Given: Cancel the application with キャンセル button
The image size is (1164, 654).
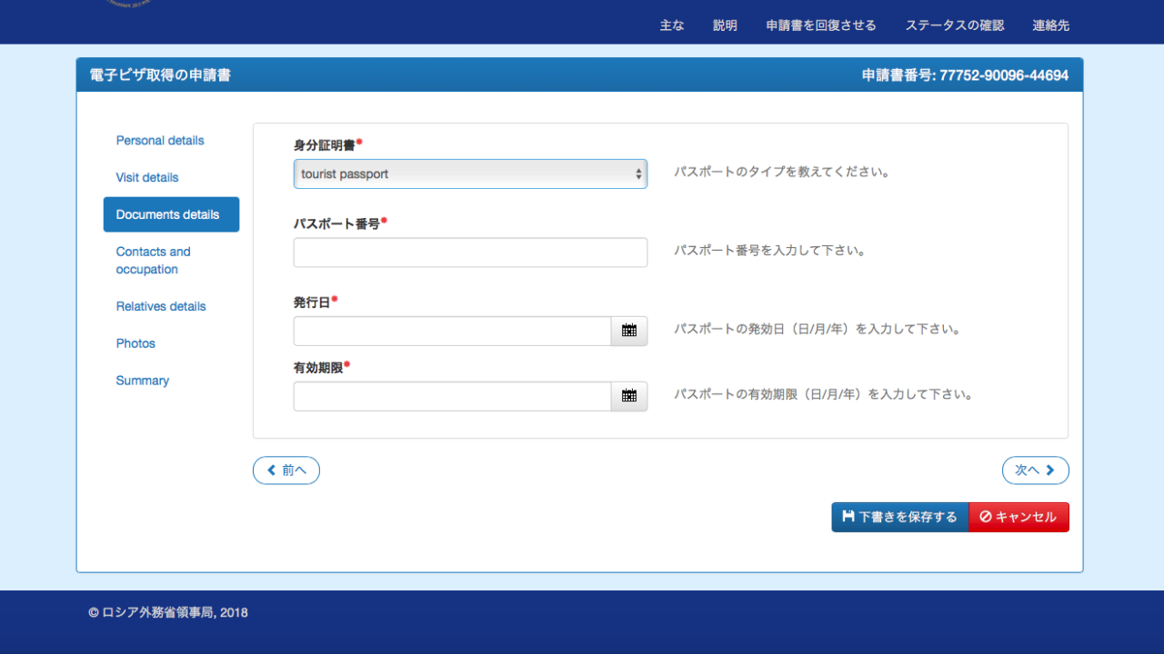Looking at the screenshot, I should (x=1018, y=517).
